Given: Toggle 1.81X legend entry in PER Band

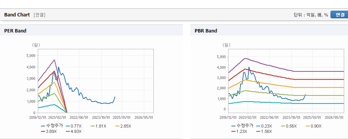Looking at the screenshot, I should 98,126.
